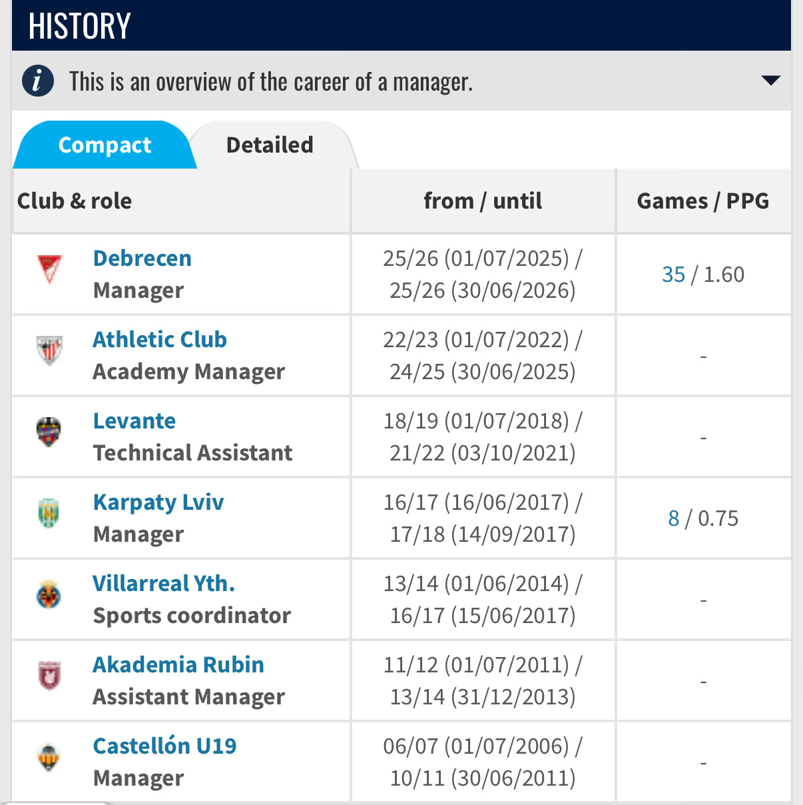Click the Castellón U19 crest icon

[49, 757]
